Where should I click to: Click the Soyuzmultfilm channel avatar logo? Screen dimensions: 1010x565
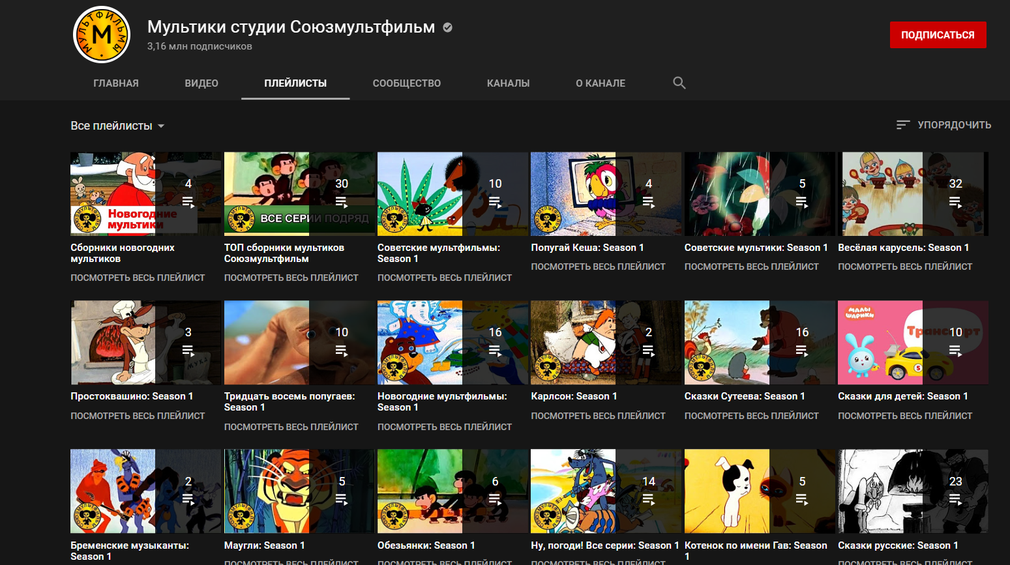click(102, 35)
